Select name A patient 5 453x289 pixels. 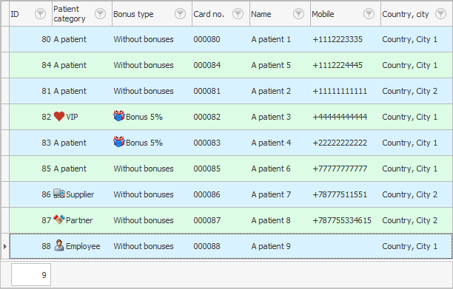tap(271, 65)
